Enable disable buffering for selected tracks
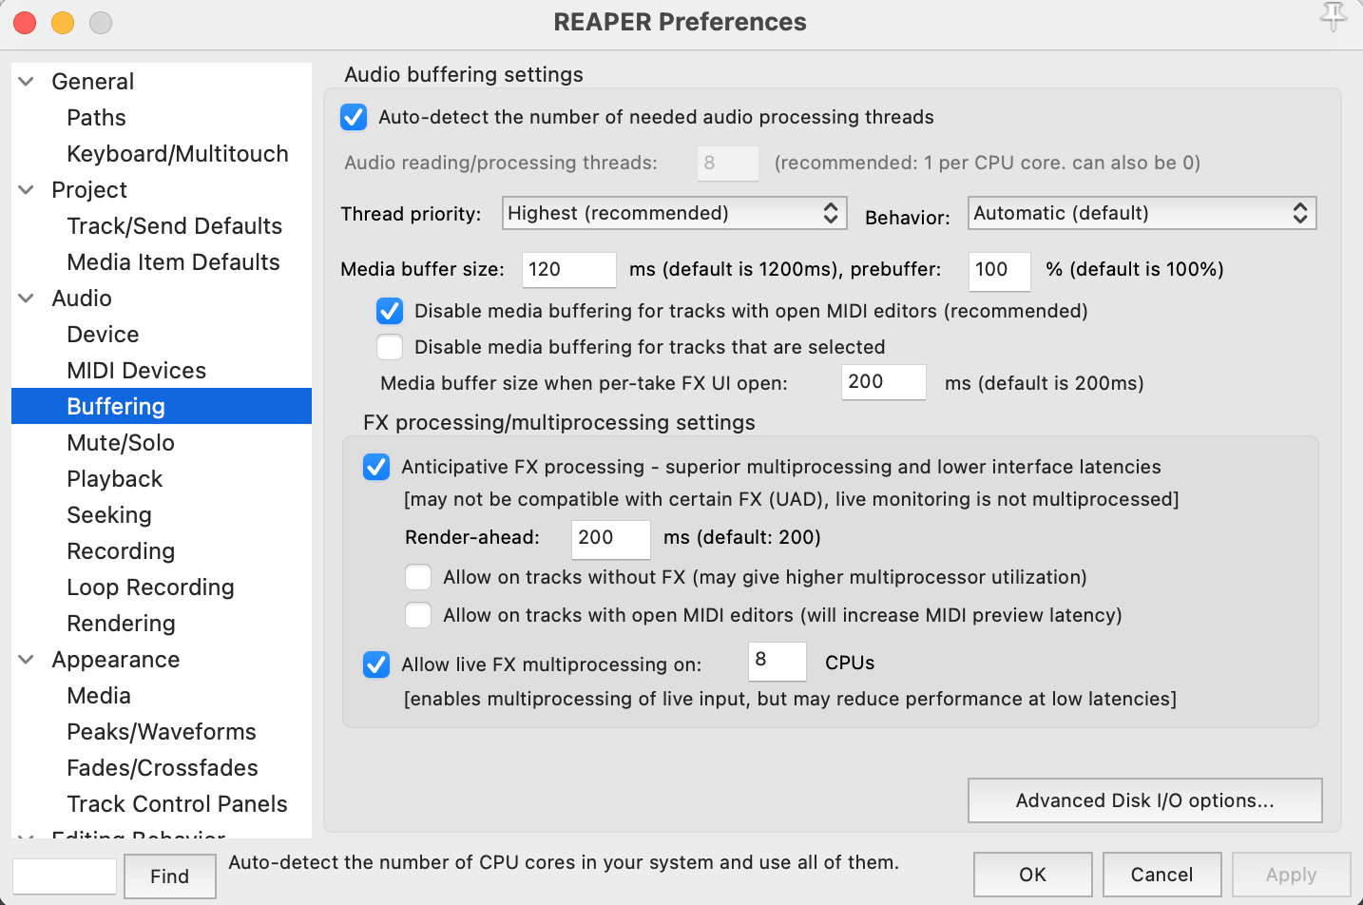1363x905 pixels. tap(390, 347)
